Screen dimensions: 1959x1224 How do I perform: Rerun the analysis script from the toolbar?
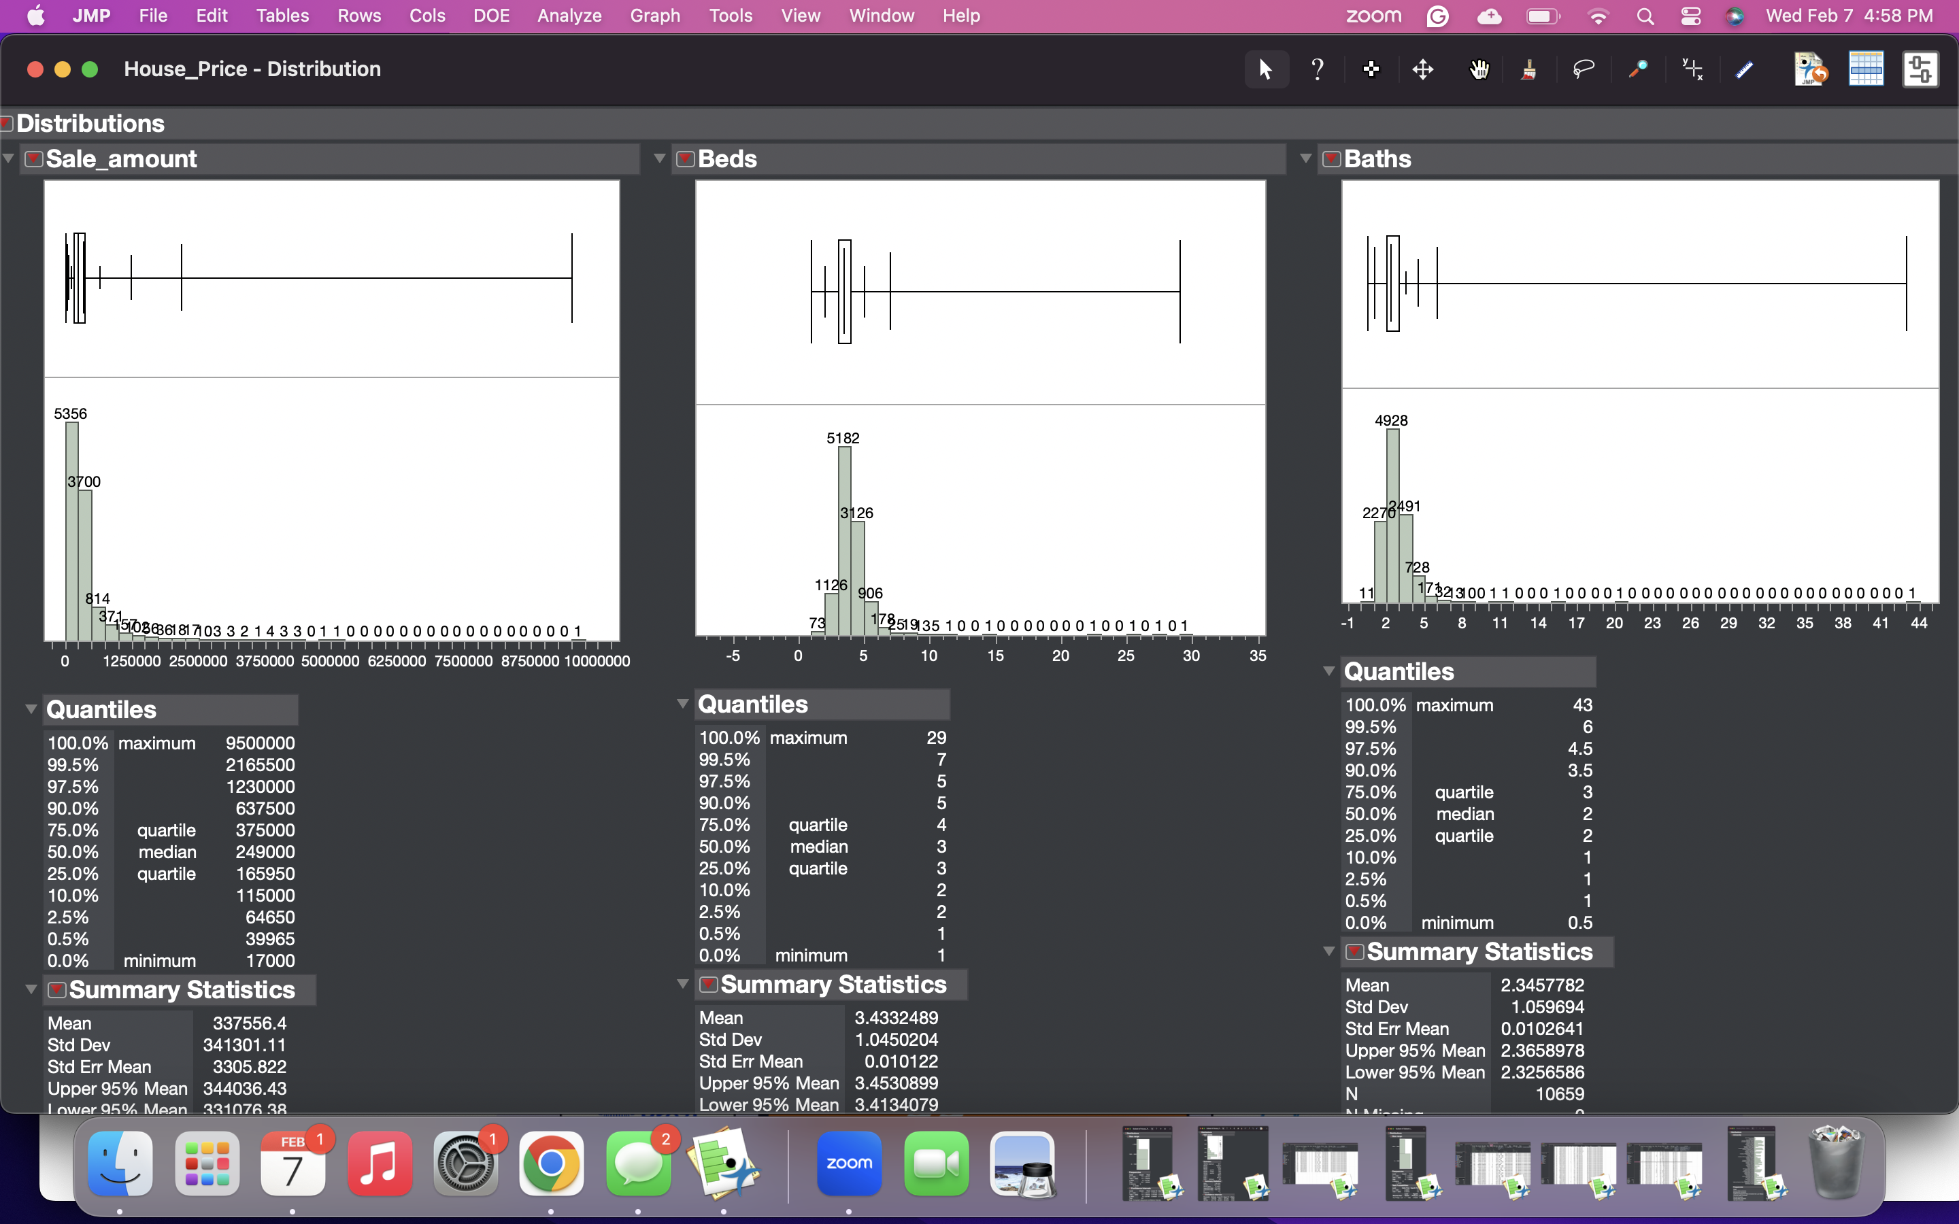pos(1809,69)
